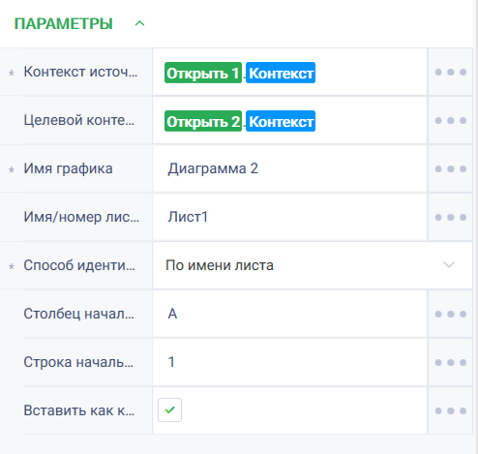478x454 pixels.
Task: Click the Диаграмма 2 input field
Action: (x=290, y=168)
